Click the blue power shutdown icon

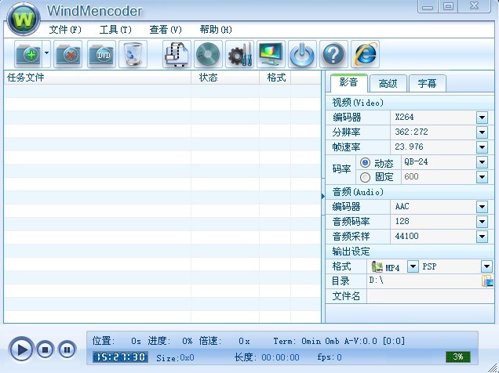302,54
